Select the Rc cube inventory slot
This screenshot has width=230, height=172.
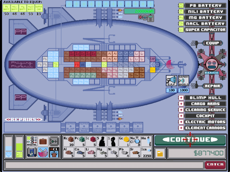pyautogui.click(x=68, y=141)
